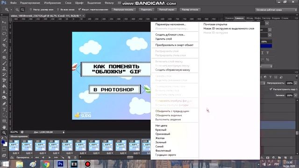Open the workspace dropdown 'Основная рабочая среда'
This screenshot has width=299, height=168.
click(276, 10)
